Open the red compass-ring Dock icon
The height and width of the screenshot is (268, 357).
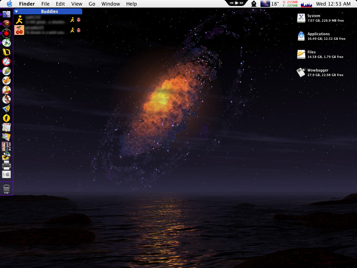pos(6,61)
